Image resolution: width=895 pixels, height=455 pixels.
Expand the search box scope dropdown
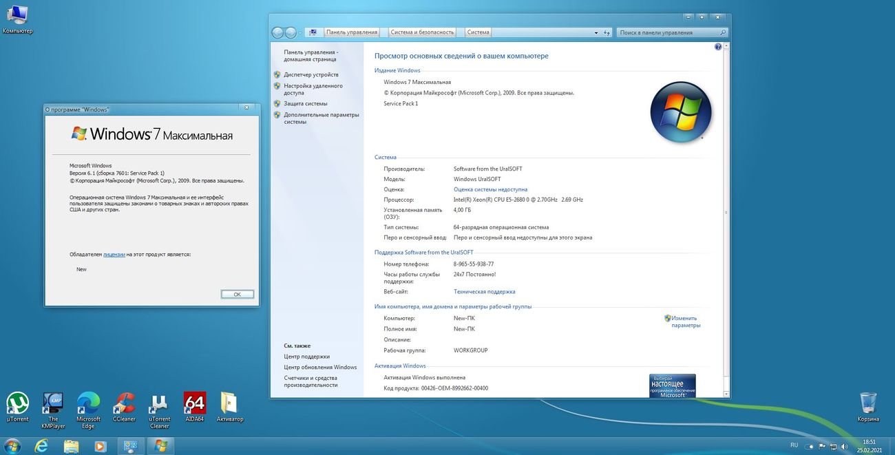click(596, 32)
